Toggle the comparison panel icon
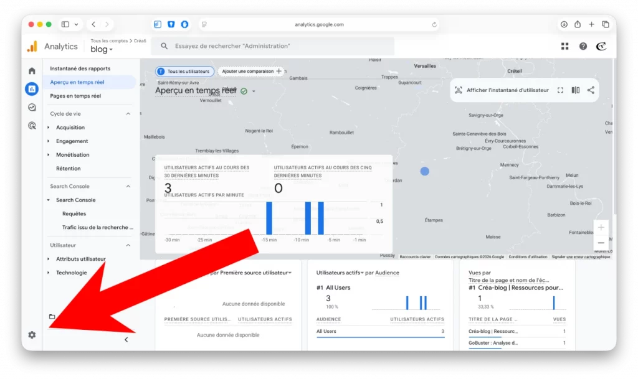The height and width of the screenshot is (379, 638). [x=575, y=90]
